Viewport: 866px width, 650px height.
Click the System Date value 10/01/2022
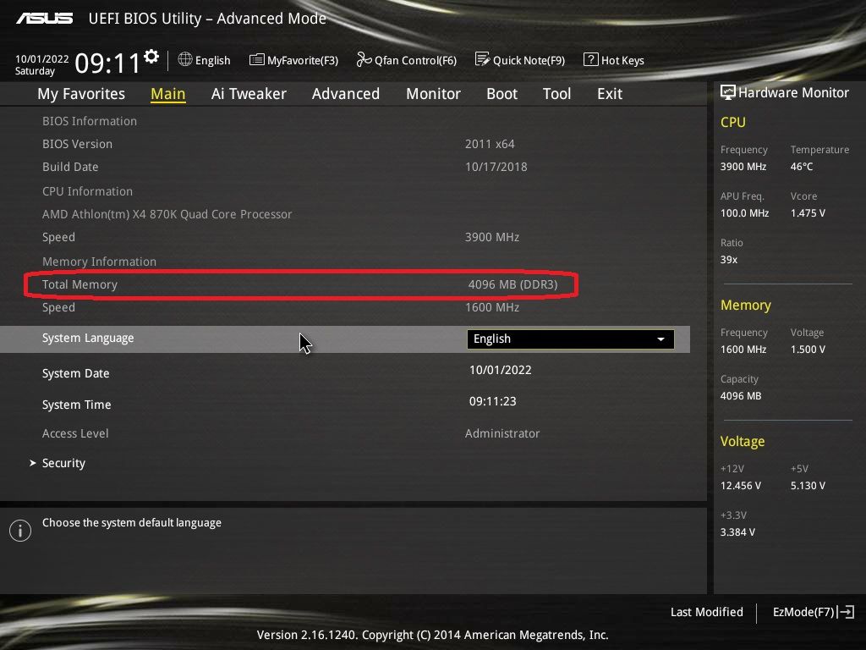click(x=501, y=370)
